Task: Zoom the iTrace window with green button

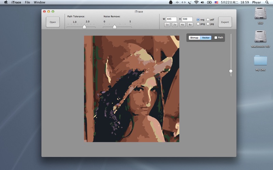Action: [53, 12]
